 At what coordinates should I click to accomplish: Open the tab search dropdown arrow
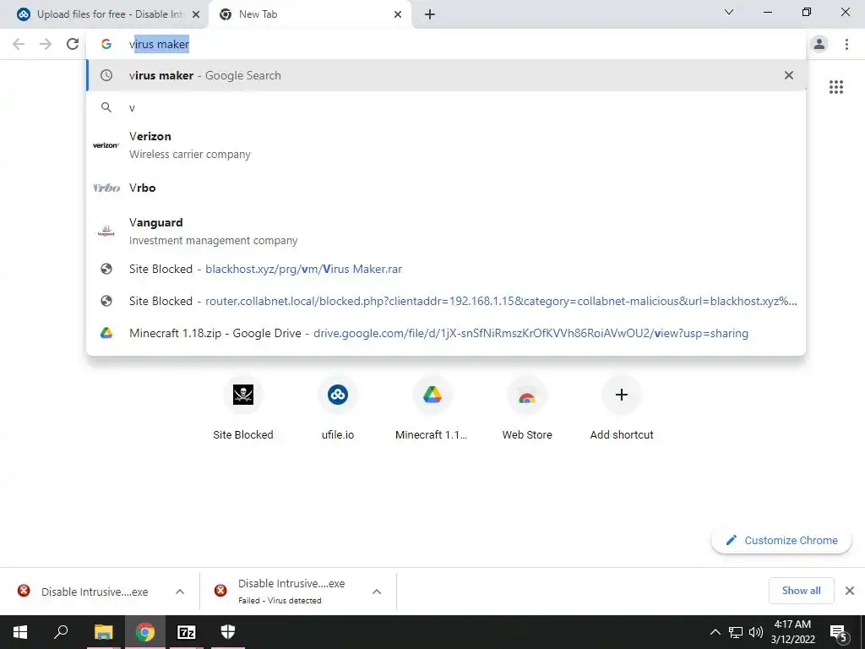729,12
